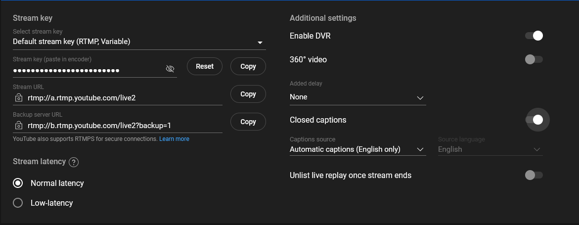Disable the Closed captions toggle

coord(534,120)
